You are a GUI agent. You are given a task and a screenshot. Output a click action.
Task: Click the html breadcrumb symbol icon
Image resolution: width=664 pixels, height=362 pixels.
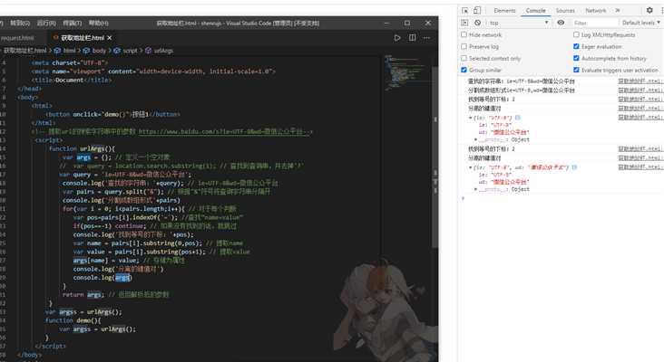[x=57, y=51]
